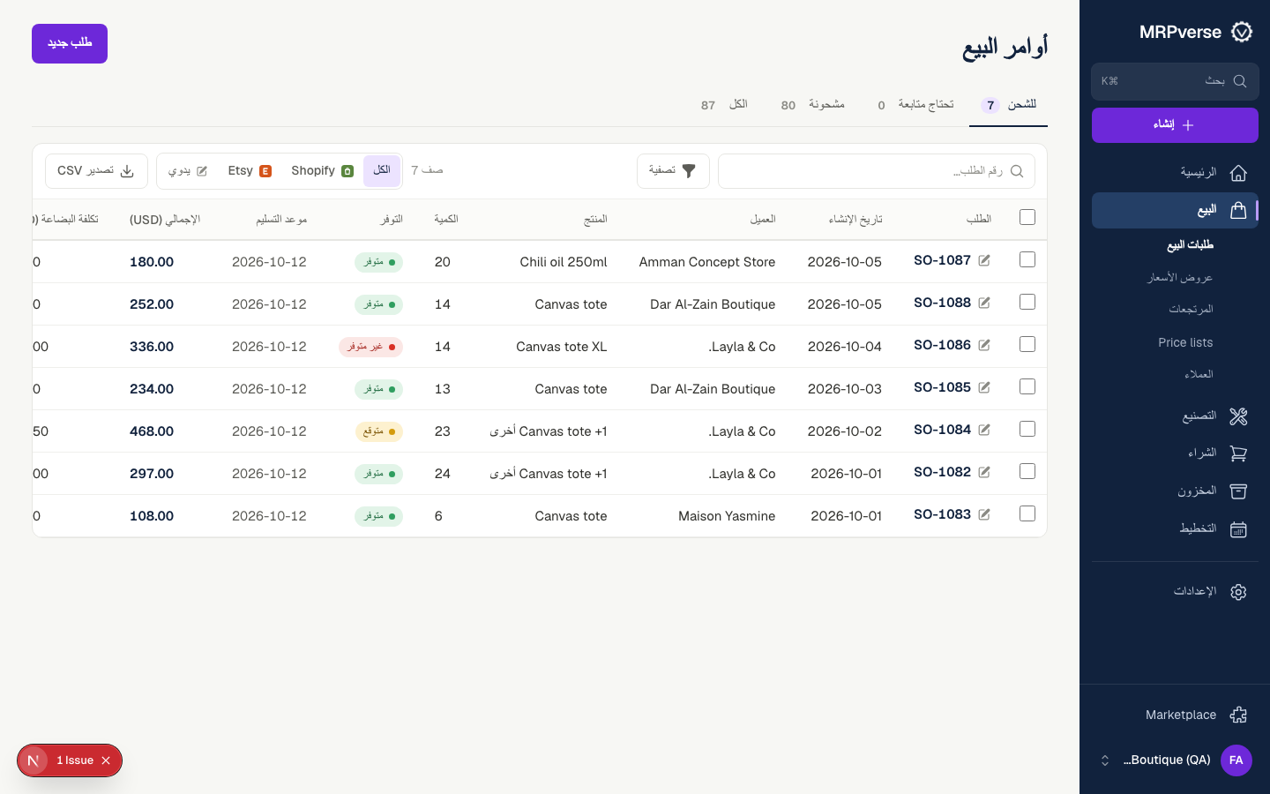Check the box for order SO-1087
1270x794 pixels.
pos(1027,259)
